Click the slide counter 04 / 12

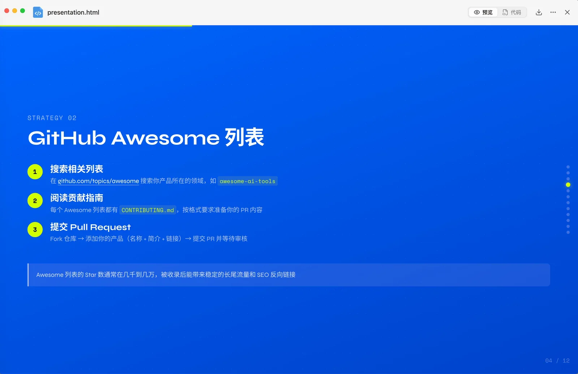pyautogui.click(x=557, y=361)
